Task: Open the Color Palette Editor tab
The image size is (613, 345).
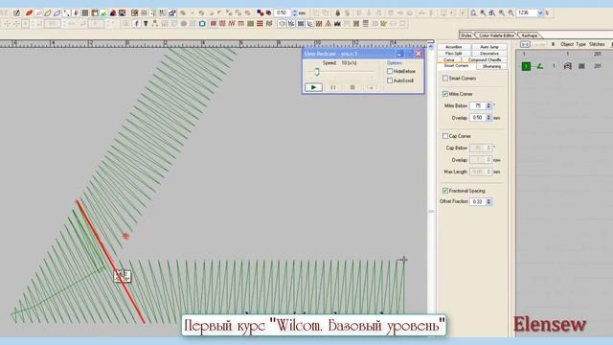Action: tap(496, 35)
